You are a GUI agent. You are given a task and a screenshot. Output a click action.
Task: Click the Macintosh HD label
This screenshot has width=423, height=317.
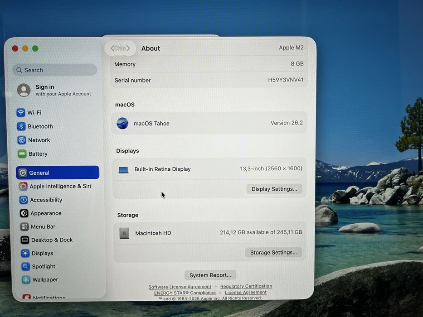(x=153, y=233)
